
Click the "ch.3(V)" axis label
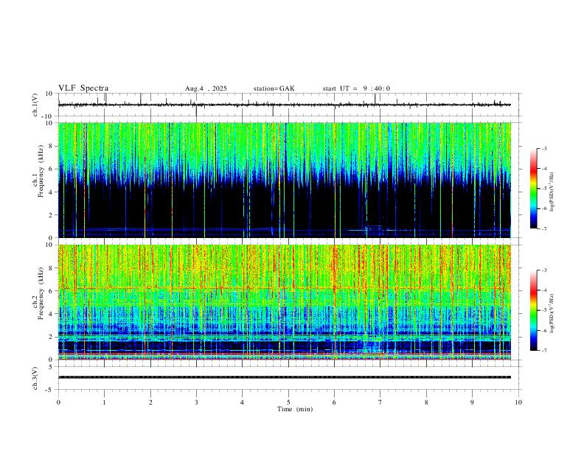(35, 378)
